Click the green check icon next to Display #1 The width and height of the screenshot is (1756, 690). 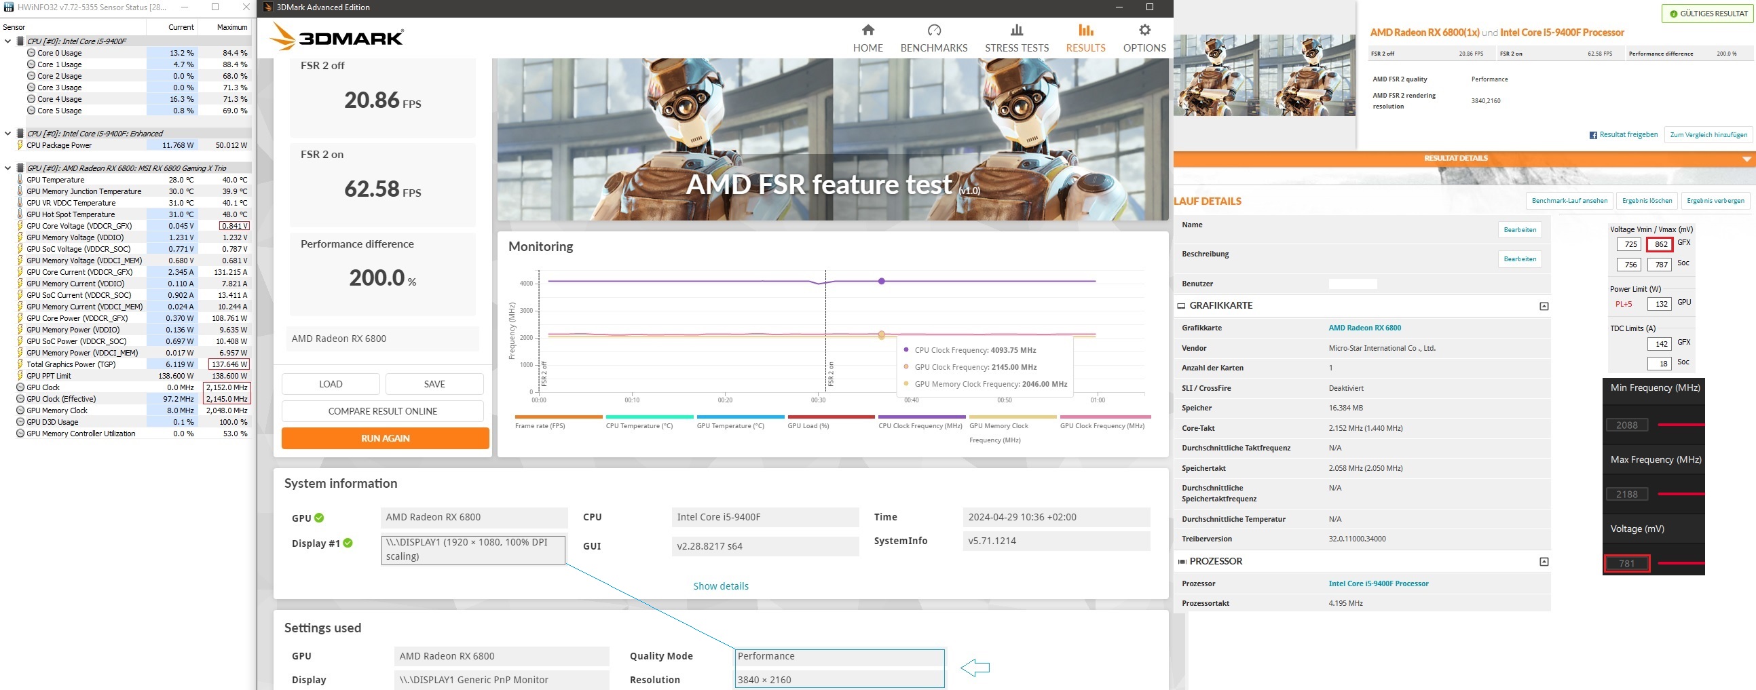point(348,543)
